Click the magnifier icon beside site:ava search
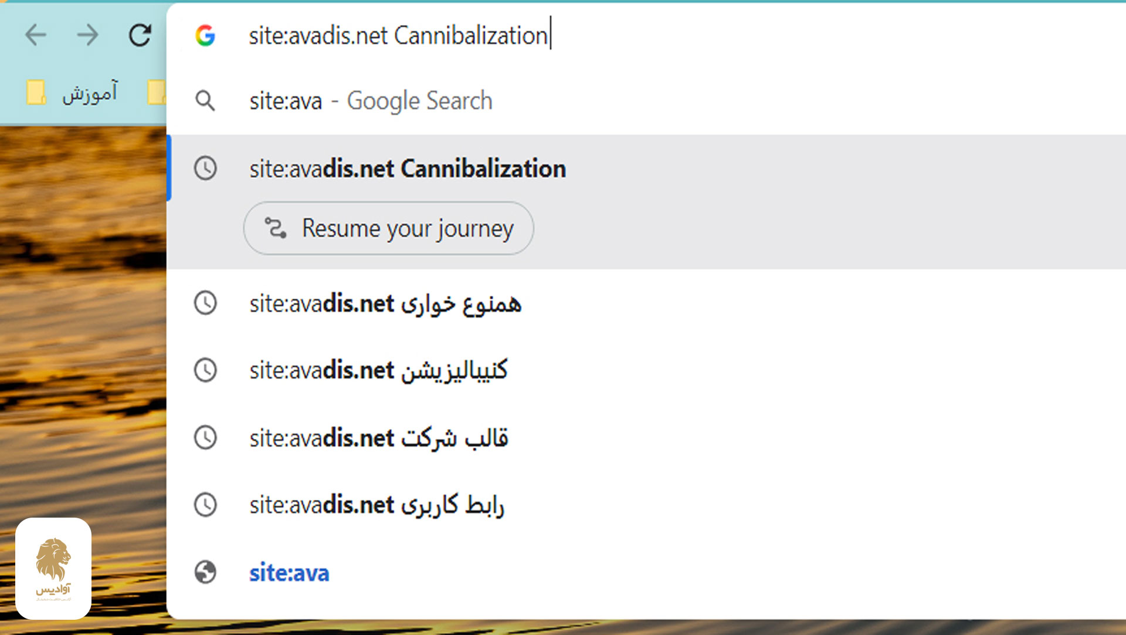The height and width of the screenshot is (635, 1126). [x=205, y=101]
